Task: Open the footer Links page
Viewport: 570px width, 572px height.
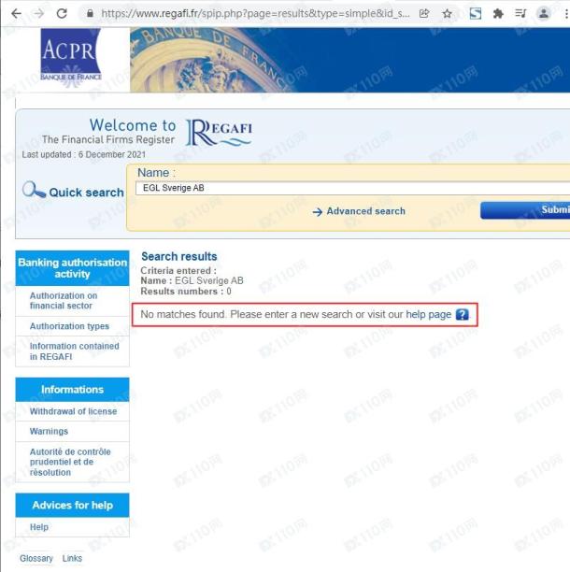Action: [x=72, y=559]
